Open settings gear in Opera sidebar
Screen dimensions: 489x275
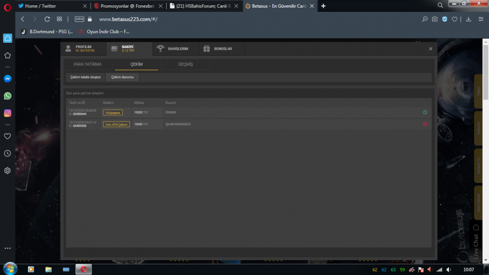tap(8, 170)
